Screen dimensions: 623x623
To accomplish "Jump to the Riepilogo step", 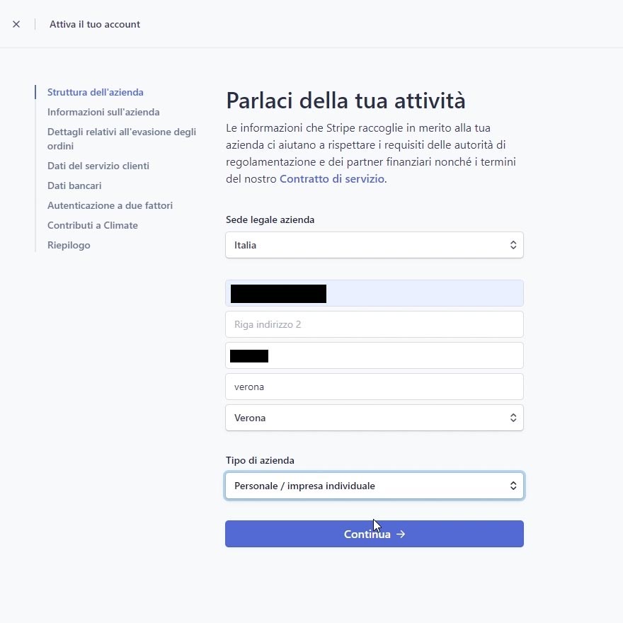I will coord(69,245).
